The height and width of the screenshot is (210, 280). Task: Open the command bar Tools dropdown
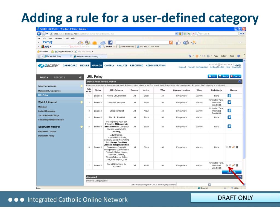[x=233, y=56]
